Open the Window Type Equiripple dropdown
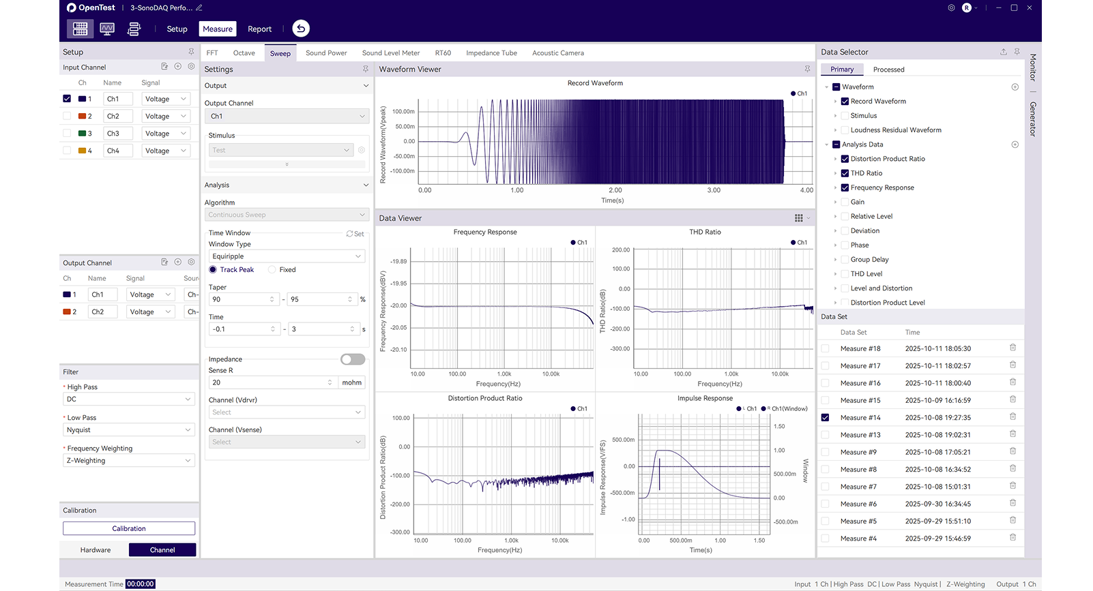The height and width of the screenshot is (591, 1093). pos(287,256)
